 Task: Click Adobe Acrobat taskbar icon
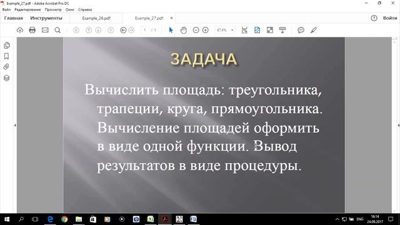coord(165,219)
